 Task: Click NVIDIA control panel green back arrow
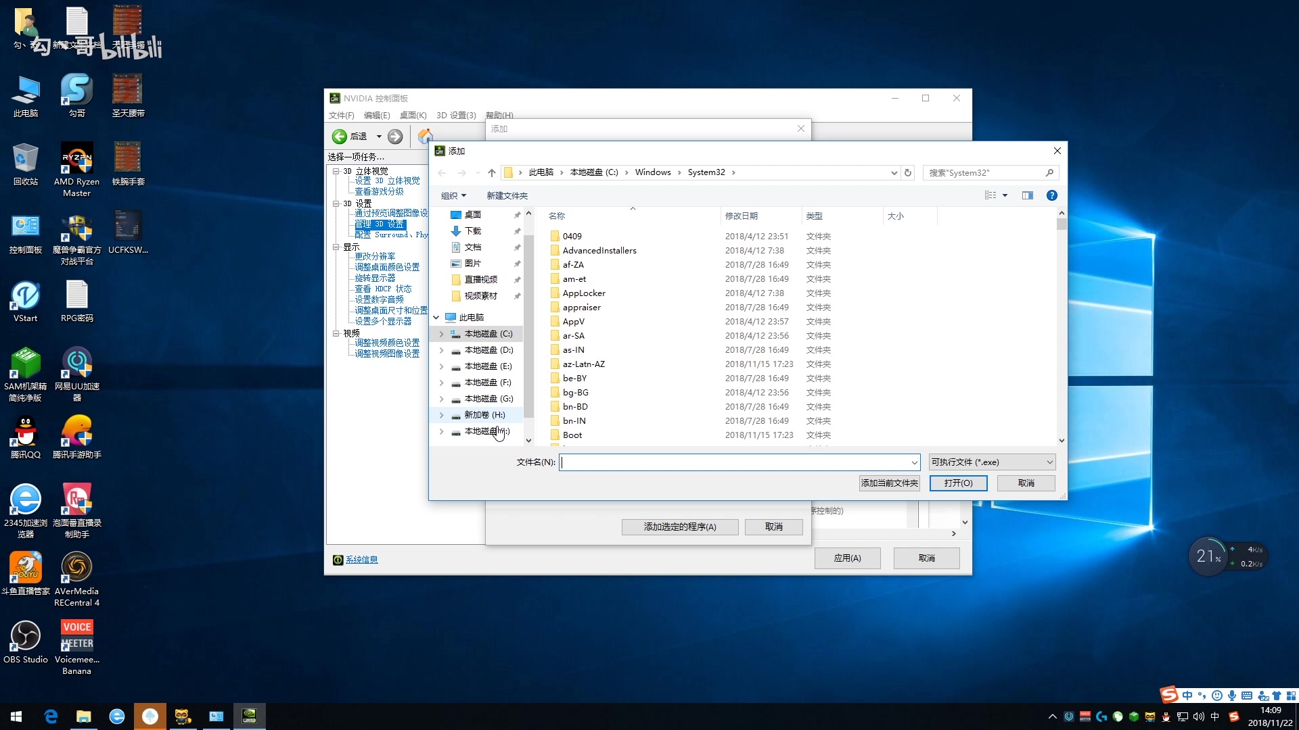click(x=340, y=137)
